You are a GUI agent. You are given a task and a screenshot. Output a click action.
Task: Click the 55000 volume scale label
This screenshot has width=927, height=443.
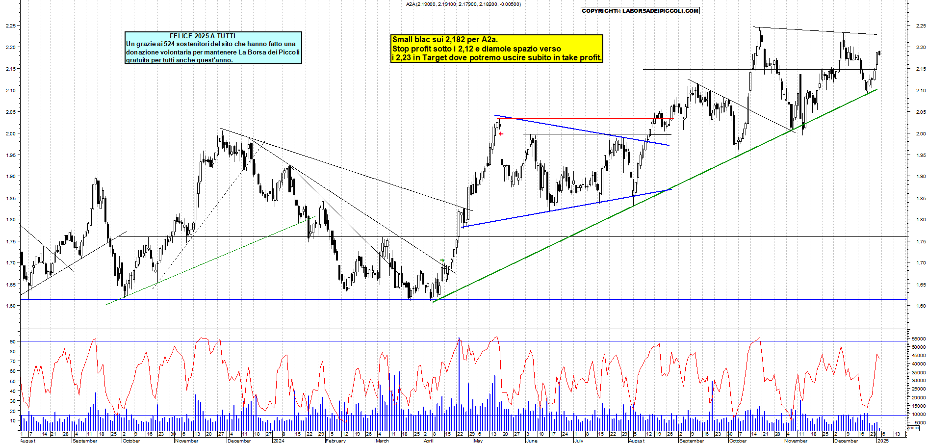click(x=919, y=339)
